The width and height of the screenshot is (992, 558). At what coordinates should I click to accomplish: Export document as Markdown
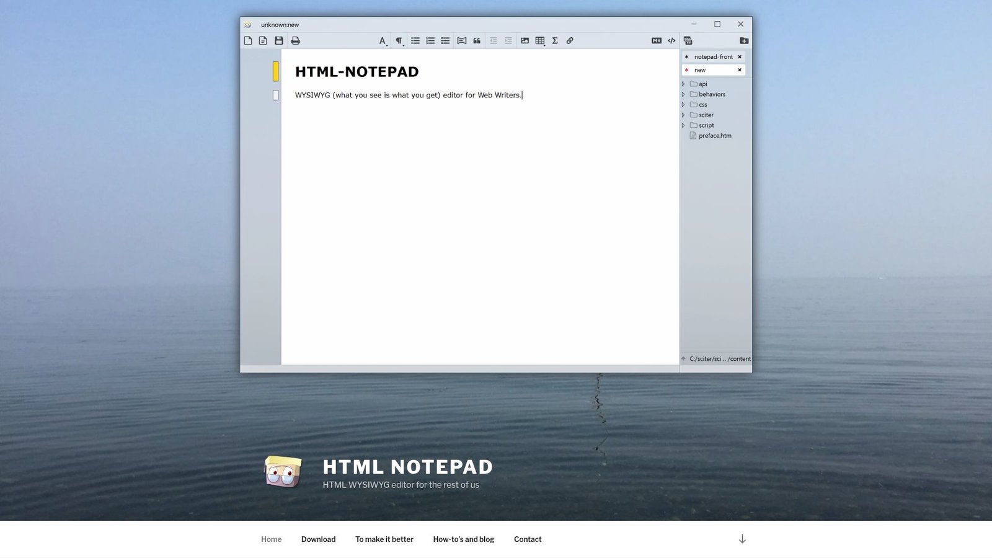655,40
